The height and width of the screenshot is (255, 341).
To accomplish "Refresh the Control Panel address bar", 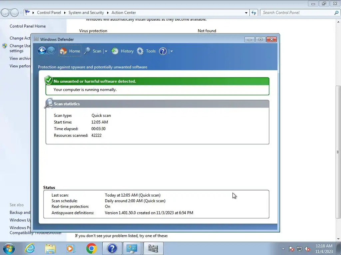I will pos(253,13).
